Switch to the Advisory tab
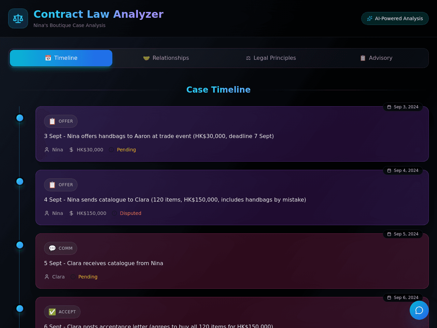Viewport: 437px width, 328px height. [376, 58]
